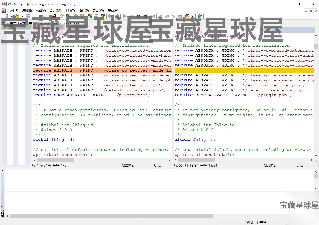Click '@global int $blog_id' in left pane
The width and height of the screenshot is (319, 225).
pyautogui.click(x=67, y=125)
